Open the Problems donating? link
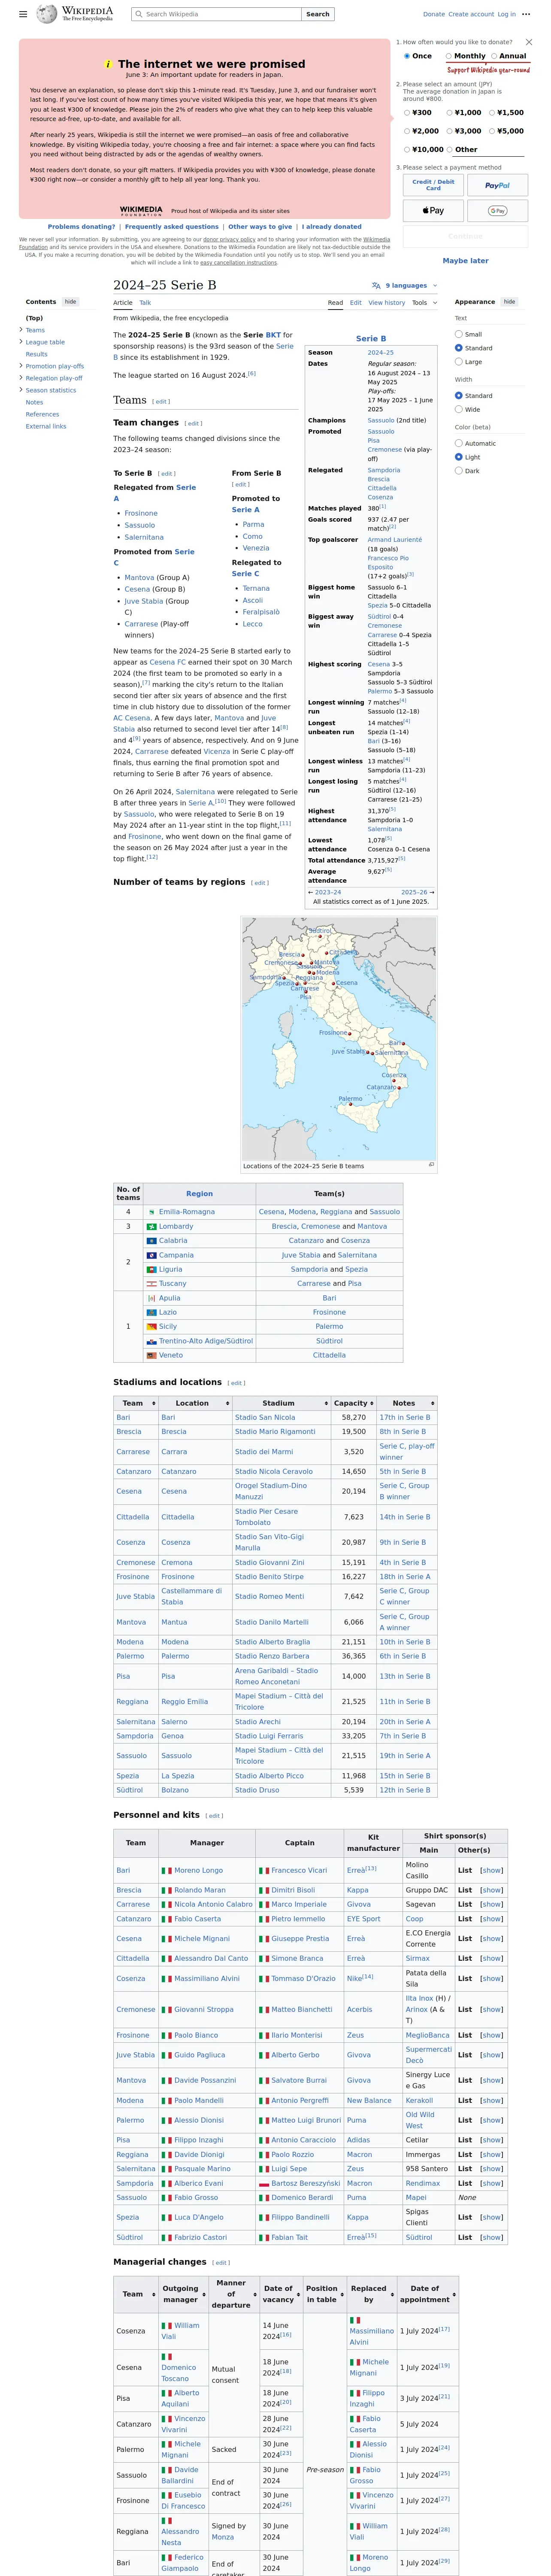This screenshot has height=2576, width=551. pos(81,227)
